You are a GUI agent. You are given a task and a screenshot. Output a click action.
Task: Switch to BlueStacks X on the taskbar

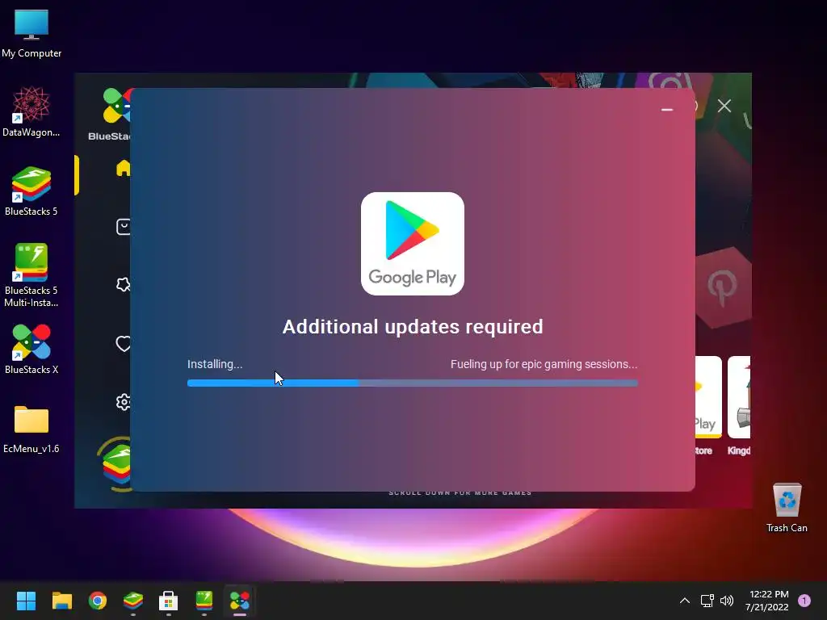coord(239,601)
